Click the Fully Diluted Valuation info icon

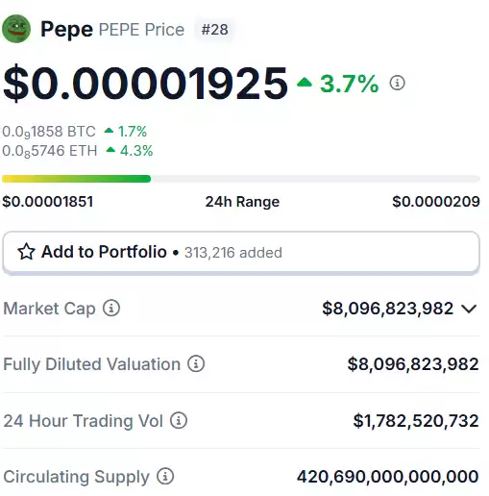tap(196, 364)
